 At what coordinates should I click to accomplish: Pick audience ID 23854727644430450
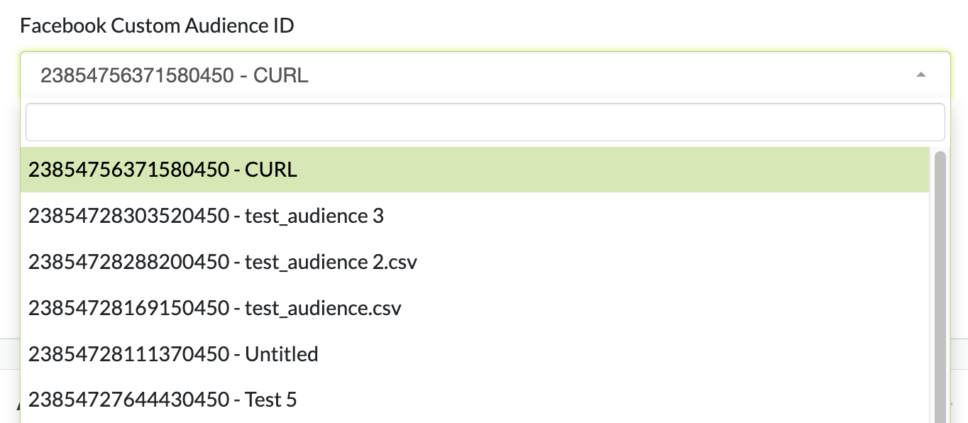point(128,400)
